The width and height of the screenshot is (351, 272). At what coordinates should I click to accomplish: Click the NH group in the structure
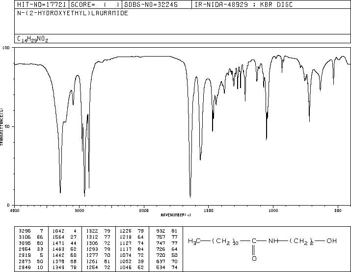tap(273, 241)
